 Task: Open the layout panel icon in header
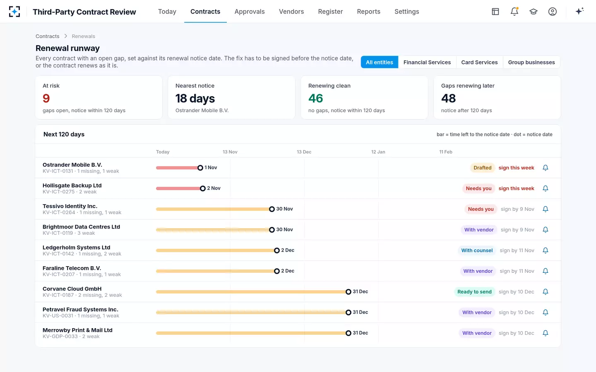(x=495, y=12)
